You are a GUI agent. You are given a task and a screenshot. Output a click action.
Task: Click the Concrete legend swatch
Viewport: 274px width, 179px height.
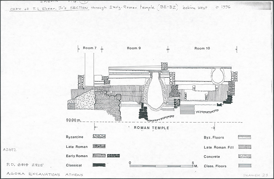click(245, 156)
